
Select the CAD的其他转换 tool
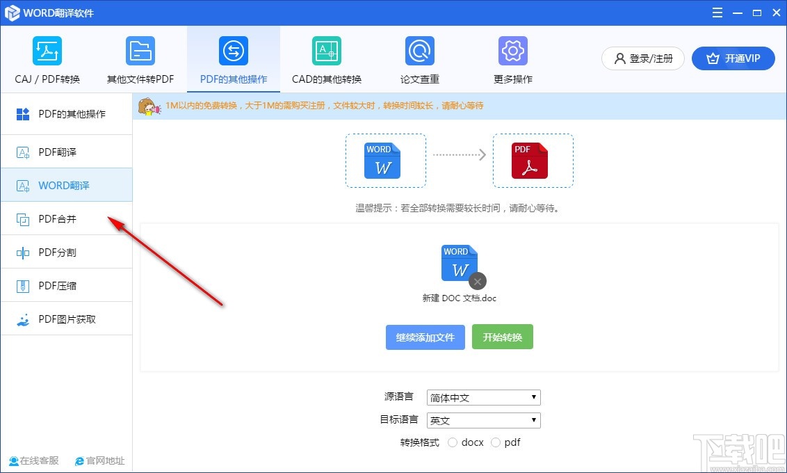point(326,59)
